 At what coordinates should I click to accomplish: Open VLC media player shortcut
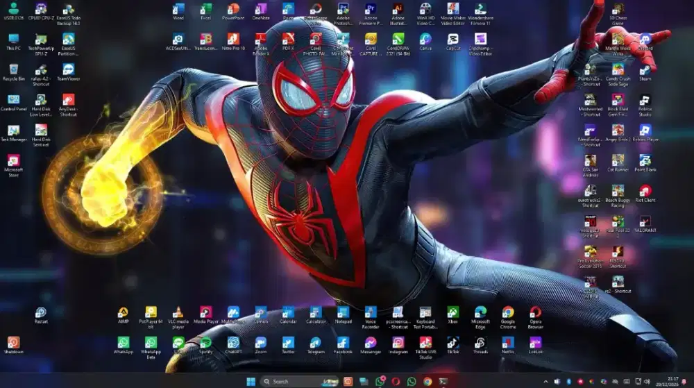click(178, 313)
